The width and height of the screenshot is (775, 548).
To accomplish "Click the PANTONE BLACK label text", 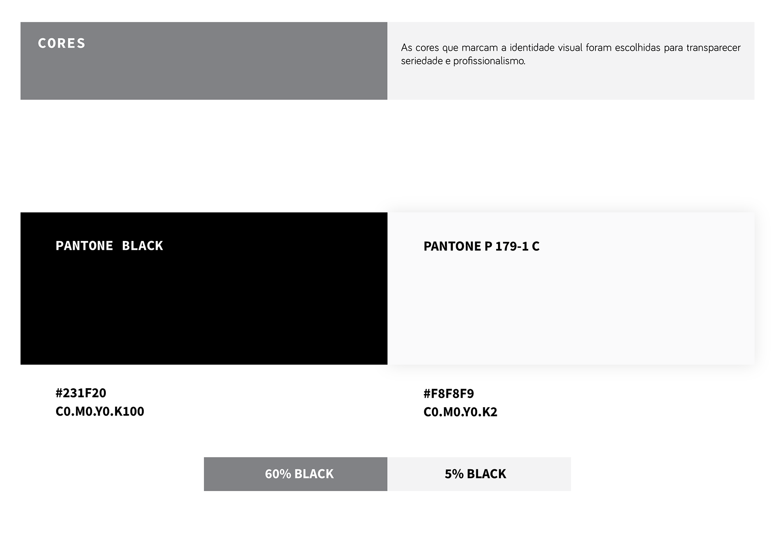I will (x=109, y=246).
